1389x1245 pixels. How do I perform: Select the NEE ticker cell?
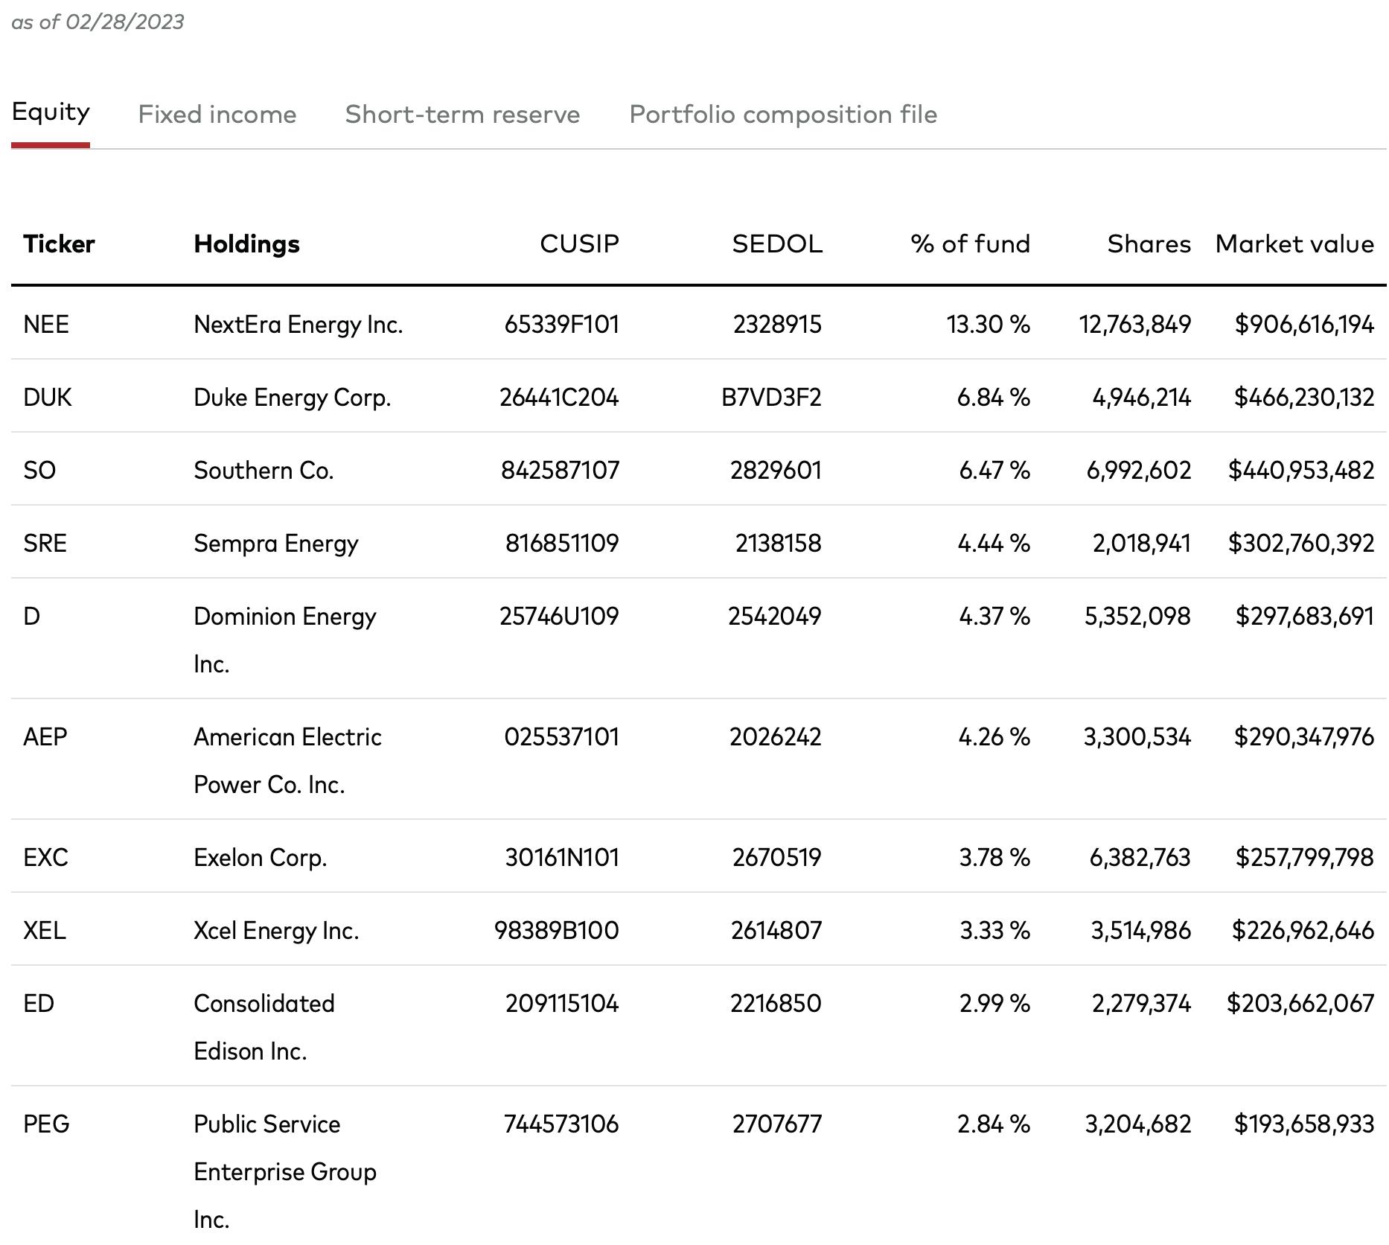[x=46, y=324]
